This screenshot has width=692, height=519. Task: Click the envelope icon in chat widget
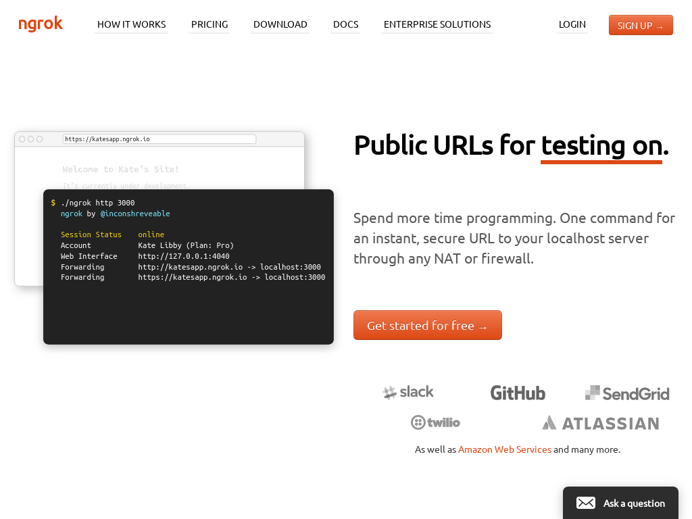[x=585, y=503]
